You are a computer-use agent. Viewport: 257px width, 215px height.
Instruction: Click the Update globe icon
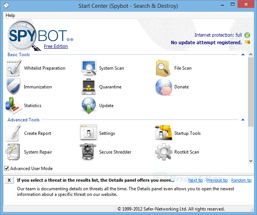89,106
